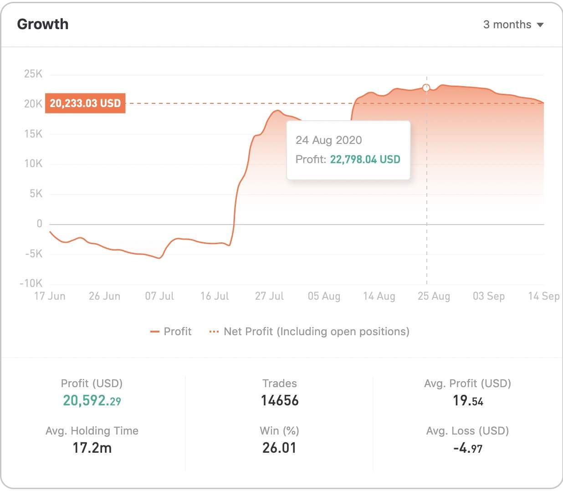
Task: Click the solid orange Profit legend line icon
Action: [x=154, y=332]
